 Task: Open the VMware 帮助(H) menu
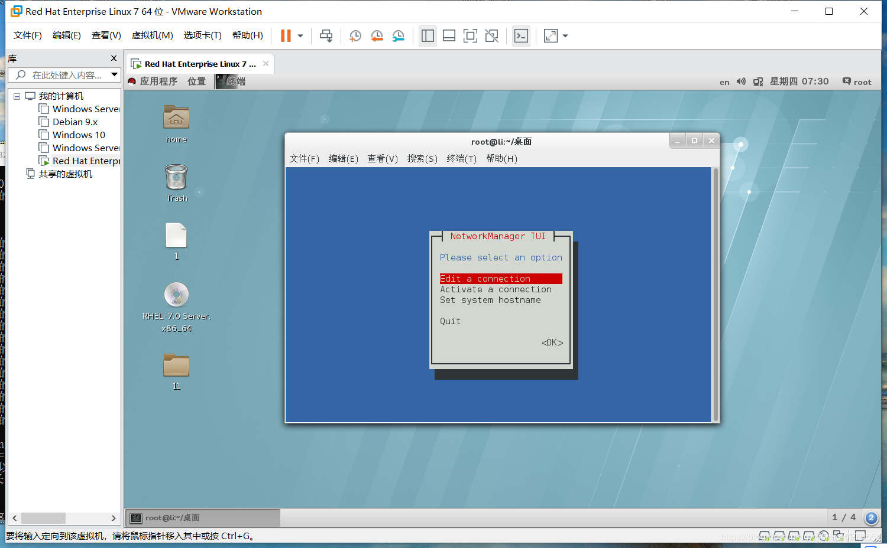(248, 35)
